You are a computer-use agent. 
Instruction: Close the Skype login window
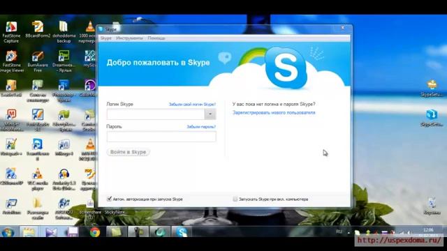coord(343,28)
